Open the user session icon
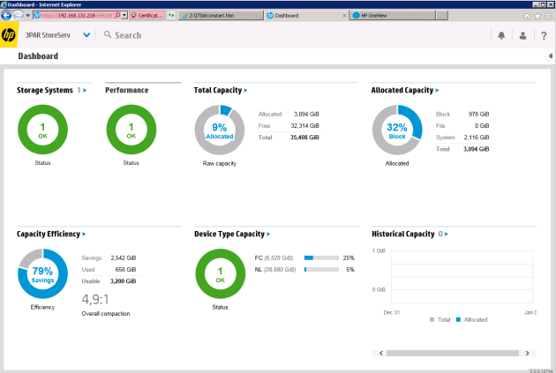Screen dimensions: 556x373 coord(522,35)
